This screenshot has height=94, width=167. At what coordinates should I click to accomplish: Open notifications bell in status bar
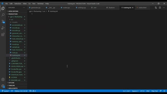click(x=164, y=91)
